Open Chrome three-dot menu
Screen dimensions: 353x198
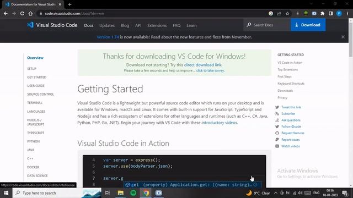pos(347,13)
